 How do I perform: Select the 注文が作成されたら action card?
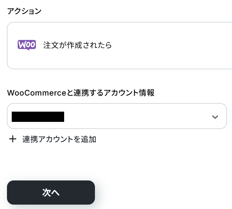[x=119, y=45]
